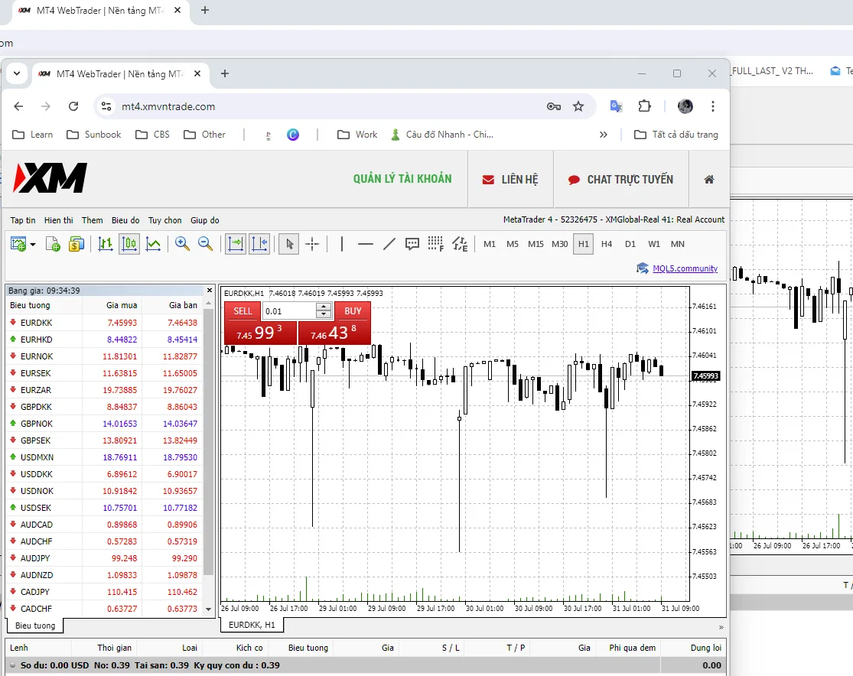The height and width of the screenshot is (676, 853).
Task: Set timeframe to M15
Action: point(536,244)
